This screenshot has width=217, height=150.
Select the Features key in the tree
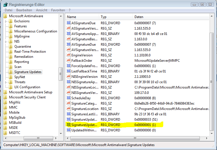tap(21, 26)
